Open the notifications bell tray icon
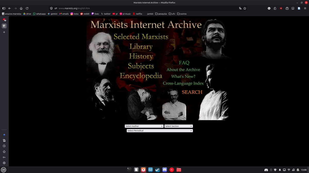This screenshot has width=309, height=173. 280,170
